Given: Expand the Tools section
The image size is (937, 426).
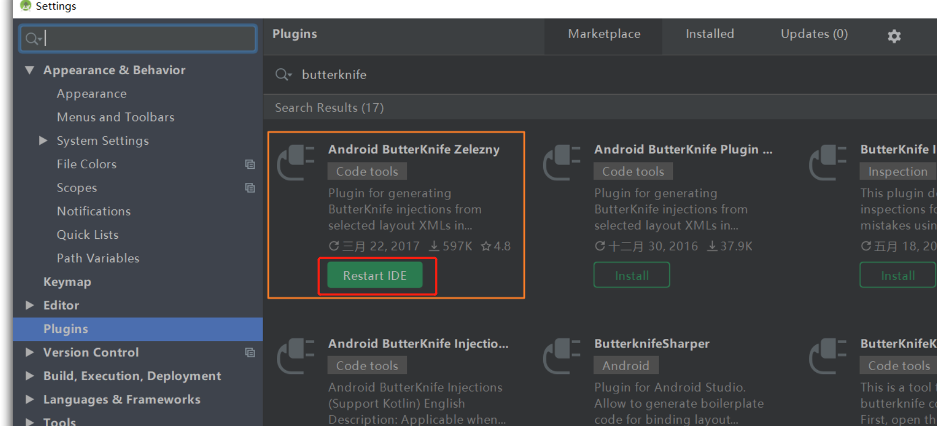Looking at the screenshot, I should 30,422.
